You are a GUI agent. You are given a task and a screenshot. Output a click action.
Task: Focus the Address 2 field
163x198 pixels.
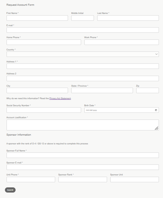coord(83,78)
